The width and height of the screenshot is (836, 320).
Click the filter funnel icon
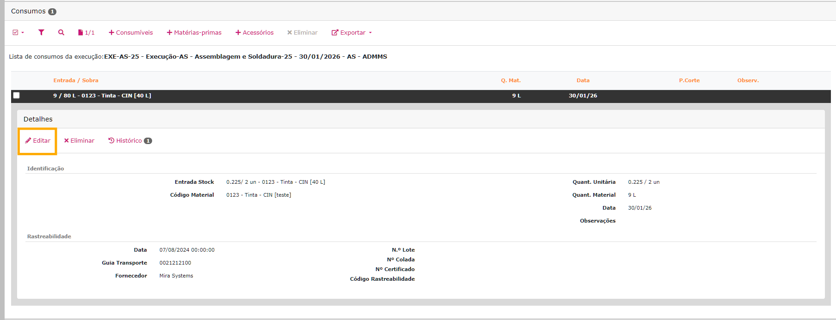[41, 32]
